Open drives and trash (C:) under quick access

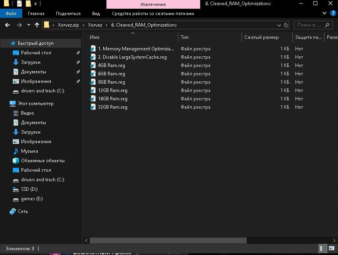[42, 91]
